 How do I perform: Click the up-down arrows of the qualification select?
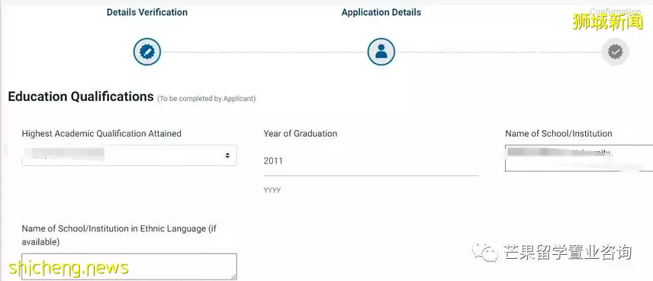227,155
